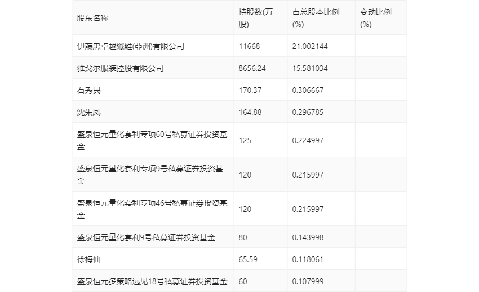Select share count 120 in 专项46号 row

245,209
